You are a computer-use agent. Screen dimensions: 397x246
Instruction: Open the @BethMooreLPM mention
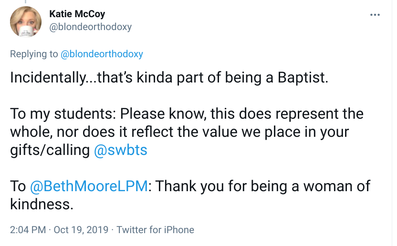point(89,186)
